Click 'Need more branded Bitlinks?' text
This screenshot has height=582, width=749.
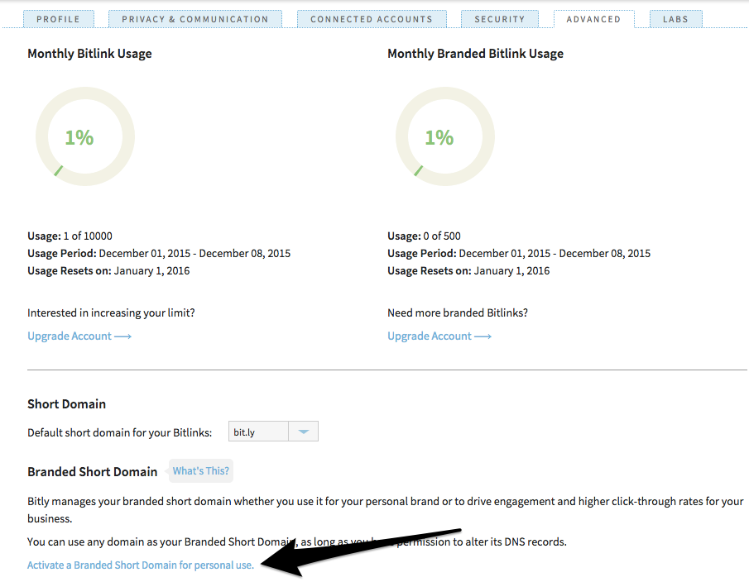pos(458,313)
